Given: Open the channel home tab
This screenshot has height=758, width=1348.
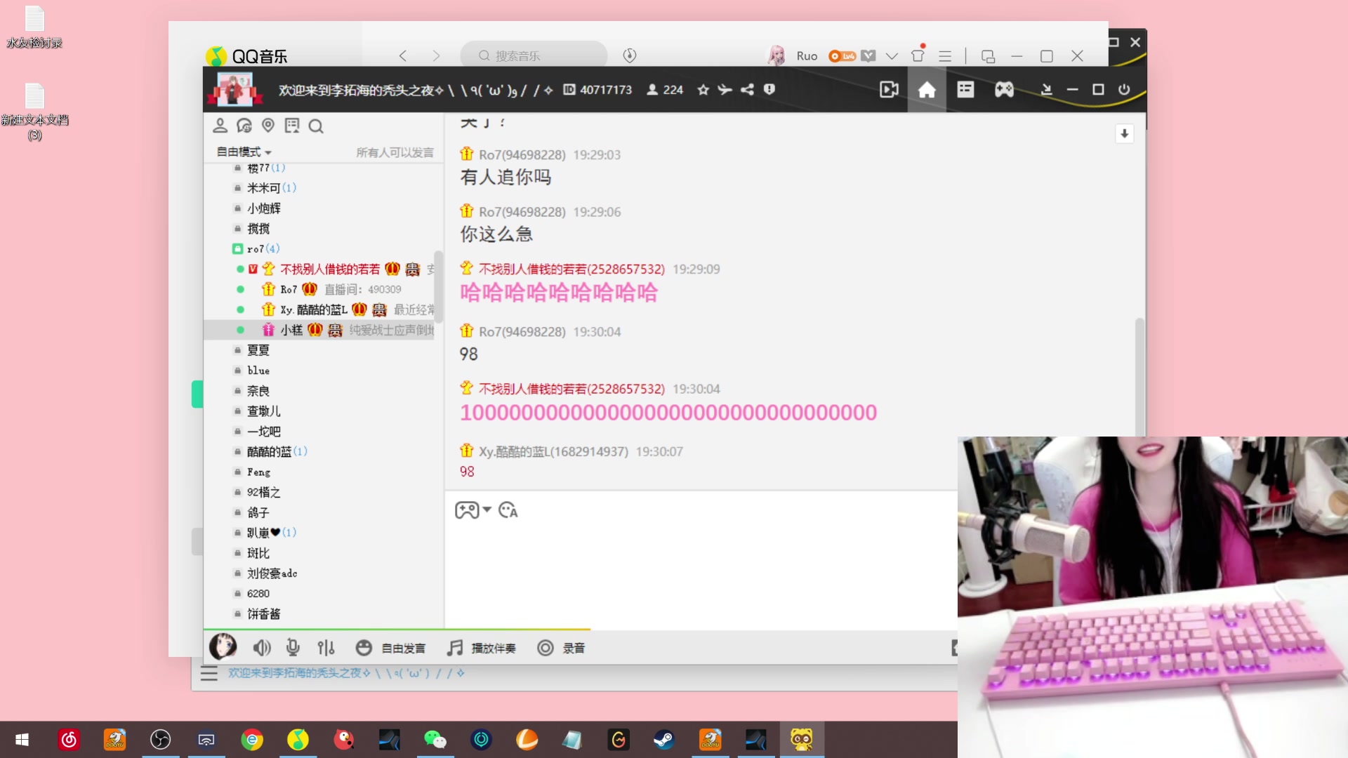Looking at the screenshot, I should coord(927,90).
